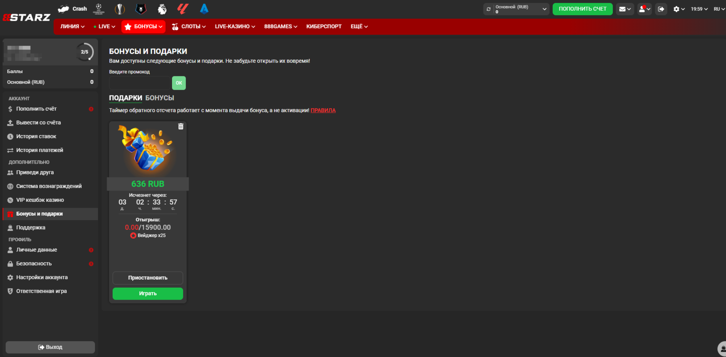The height and width of the screenshot is (357, 726).
Task: Switch to the БОНУСЫ tab
Action: (x=159, y=98)
